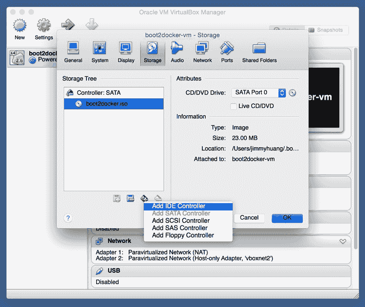Screen dimensions: 365x307
Task: Open help with the question mark button
Action: click(x=68, y=218)
